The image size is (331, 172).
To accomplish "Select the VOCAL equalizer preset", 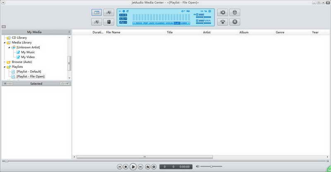I will coord(170,23).
